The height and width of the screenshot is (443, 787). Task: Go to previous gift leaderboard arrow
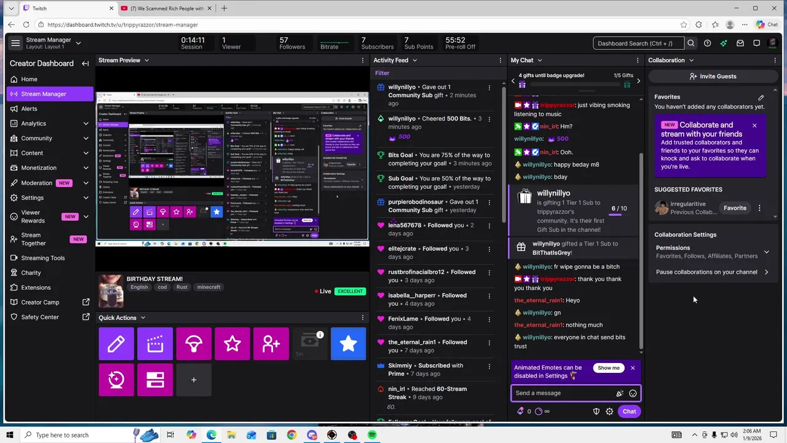coord(513,81)
